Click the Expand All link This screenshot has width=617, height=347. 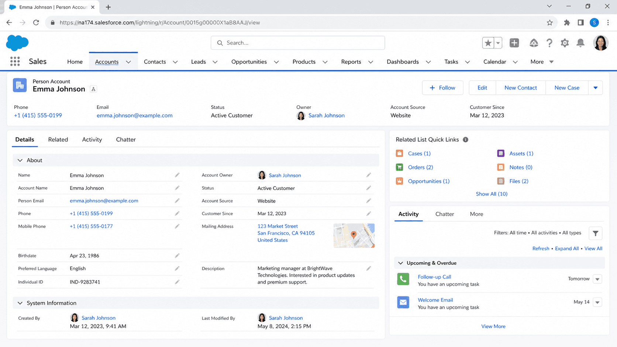click(566, 249)
